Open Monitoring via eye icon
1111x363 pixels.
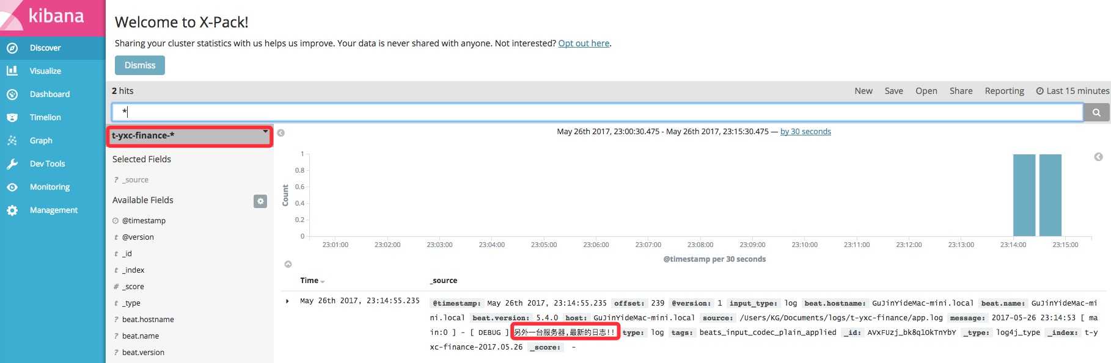tap(12, 187)
